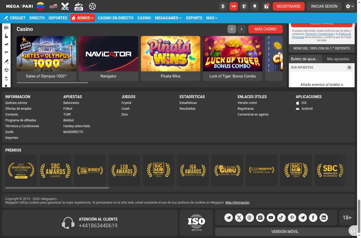Expand the BONOS dropdown menu
The image size is (361, 238).
(83, 18)
